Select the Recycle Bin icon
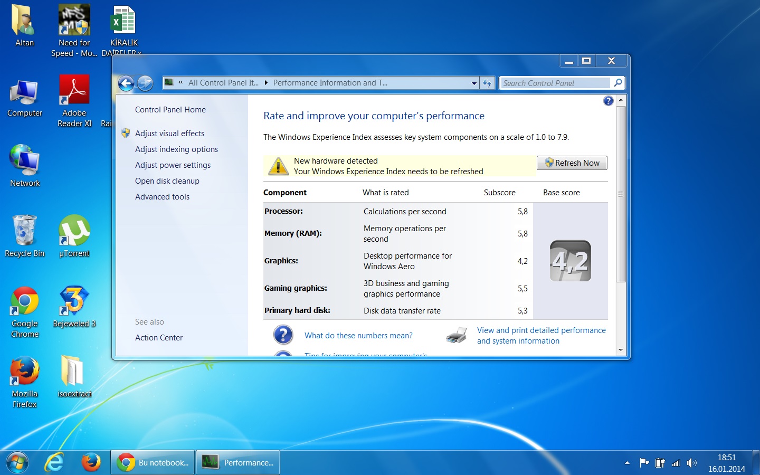760x475 pixels. tap(24, 236)
